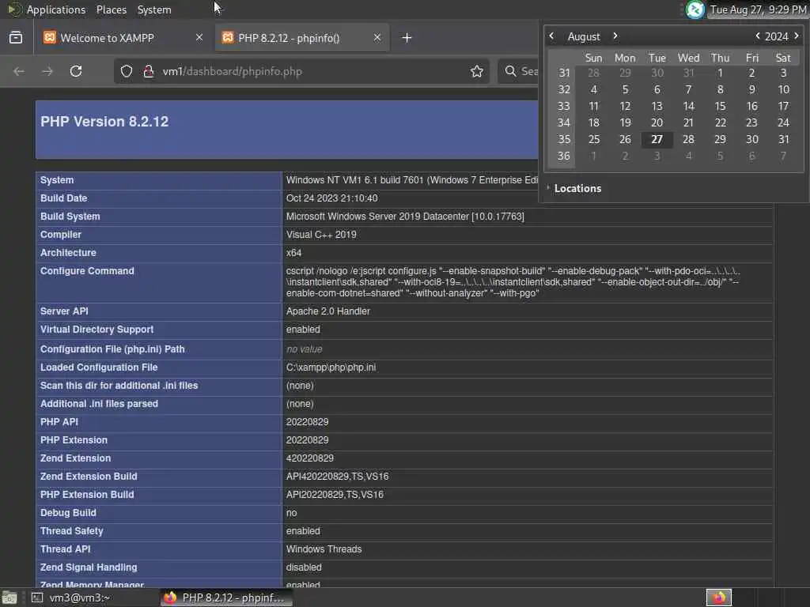Open the PHP 8.2.12 Firefox taskbar entry
This screenshot has height=607, width=810.
pyautogui.click(x=226, y=598)
